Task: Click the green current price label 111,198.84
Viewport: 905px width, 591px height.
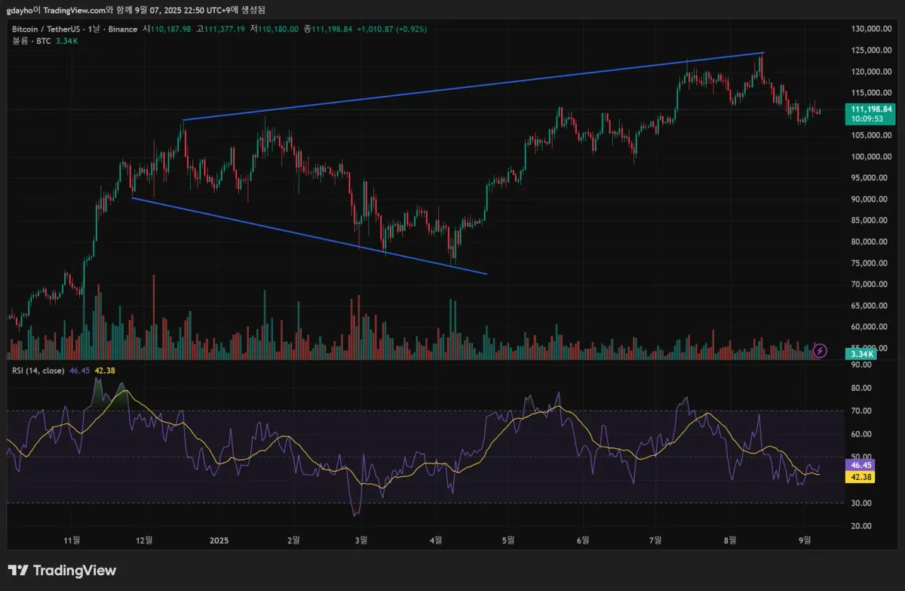Action: [x=870, y=109]
